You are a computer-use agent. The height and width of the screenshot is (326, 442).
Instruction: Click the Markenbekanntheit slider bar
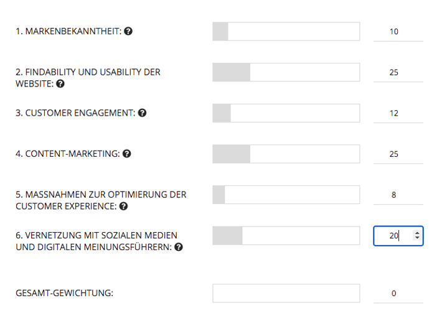pyautogui.click(x=286, y=31)
